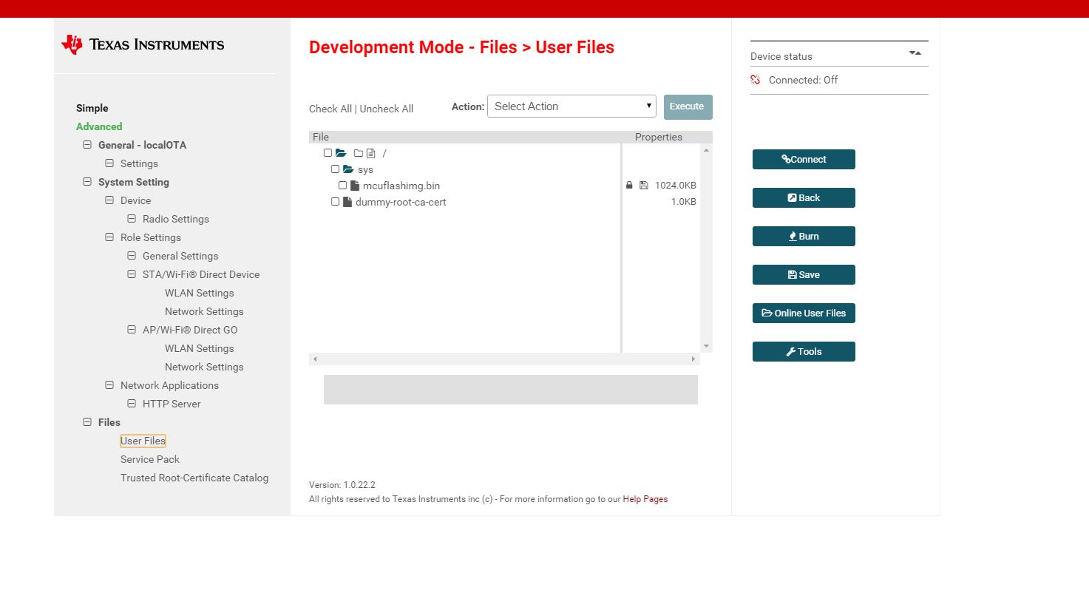The image size is (1089, 610).
Task: Collapse the Device status panel arrows
Action: 915,53
